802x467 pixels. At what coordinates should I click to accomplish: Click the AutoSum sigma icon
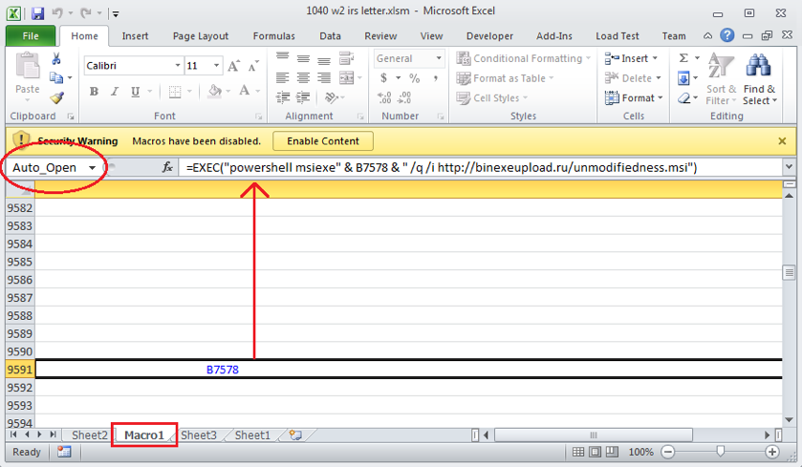pyautogui.click(x=683, y=57)
